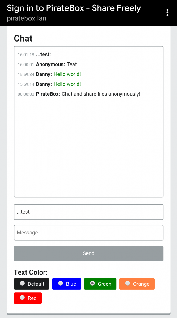
Task: Select the Blue text color radio
Action: [61, 283]
